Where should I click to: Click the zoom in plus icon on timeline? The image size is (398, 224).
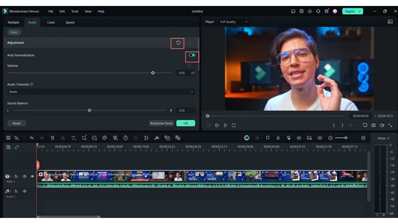(x=363, y=138)
